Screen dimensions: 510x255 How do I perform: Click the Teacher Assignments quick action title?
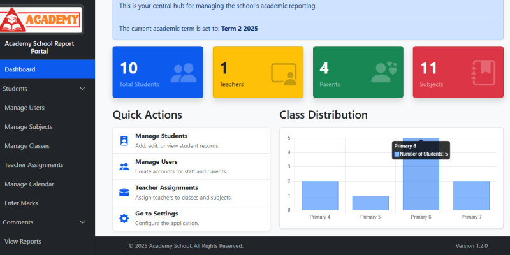click(166, 187)
